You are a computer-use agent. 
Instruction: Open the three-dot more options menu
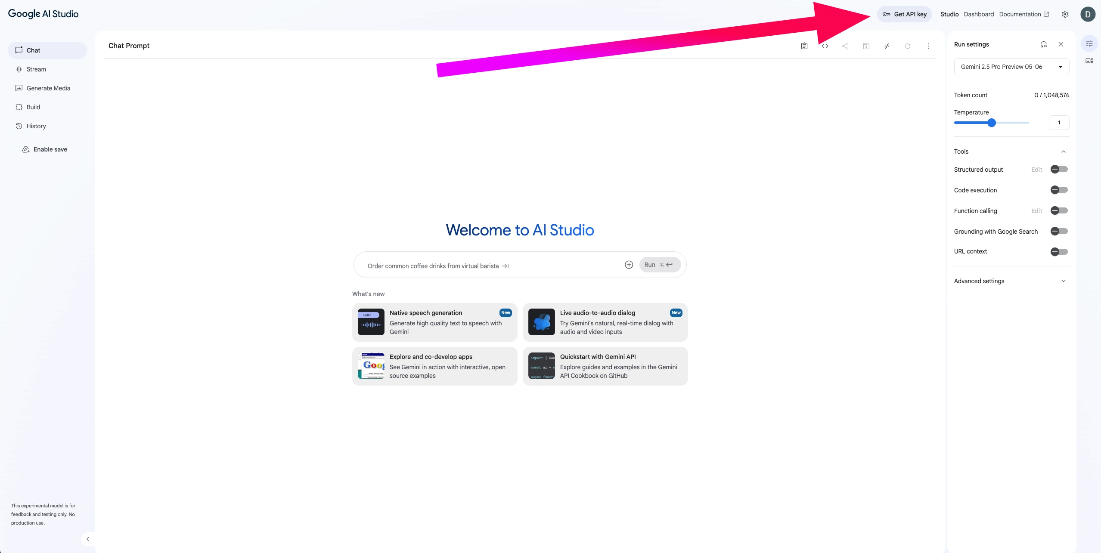[x=928, y=46]
